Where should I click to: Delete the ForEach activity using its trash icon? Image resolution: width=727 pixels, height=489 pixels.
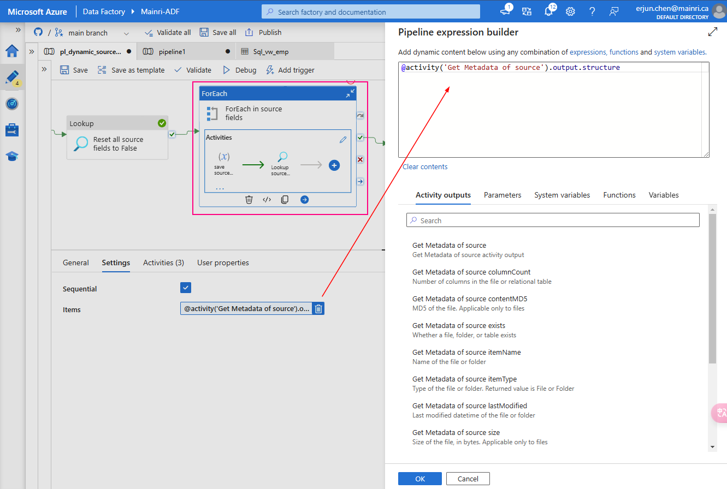[249, 199]
